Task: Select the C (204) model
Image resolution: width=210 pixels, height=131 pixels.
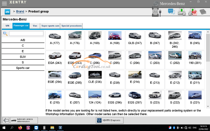Action: click(x=135, y=60)
